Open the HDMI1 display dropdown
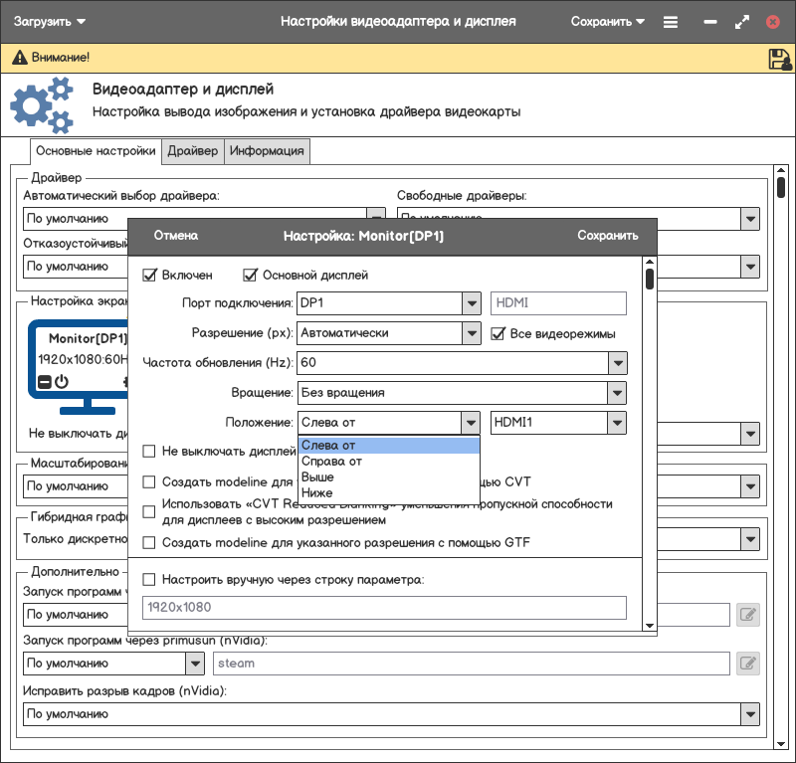 618,423
